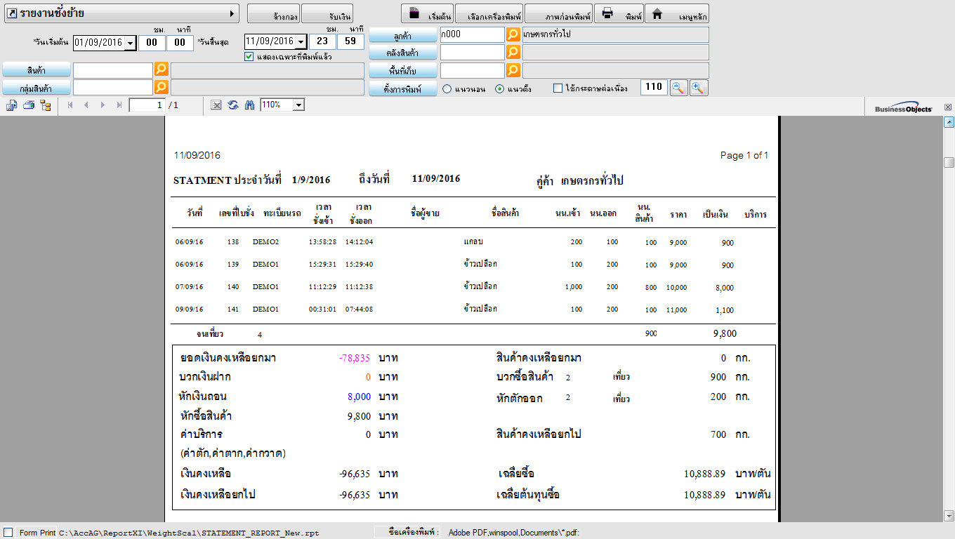Image resolution: width=955 pixels, height=539 pixels.
Task: Click the export report icon
Action: tap(12, 105)
